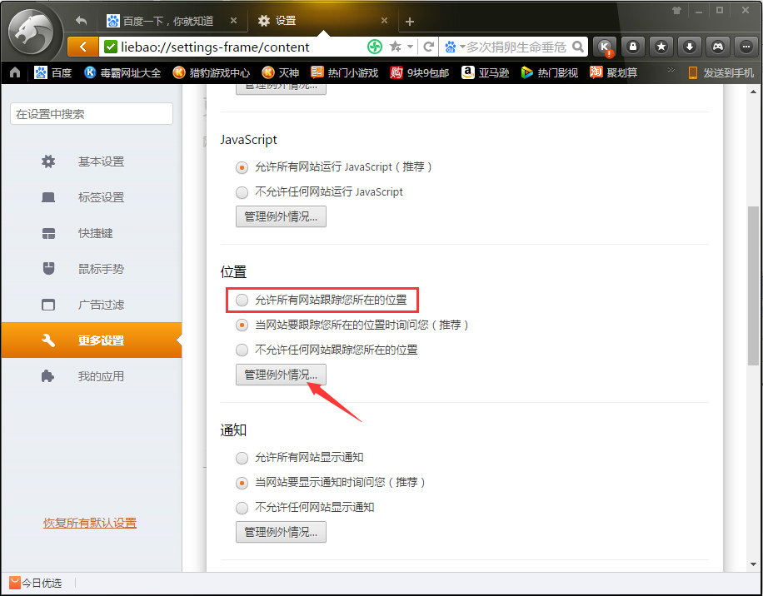Screen dimensions: 763x596
Task: Select 不允许任何网站运行 JavaScript
Action: click(x=242, y=192)
